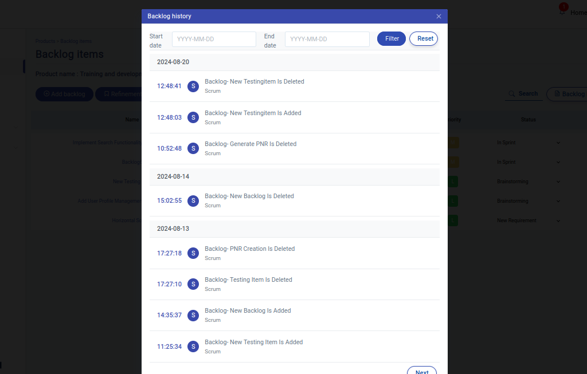Click avatar icon for 12:48:03 entry
This screenshot has width=587, height=374.
tap(193, 118)
